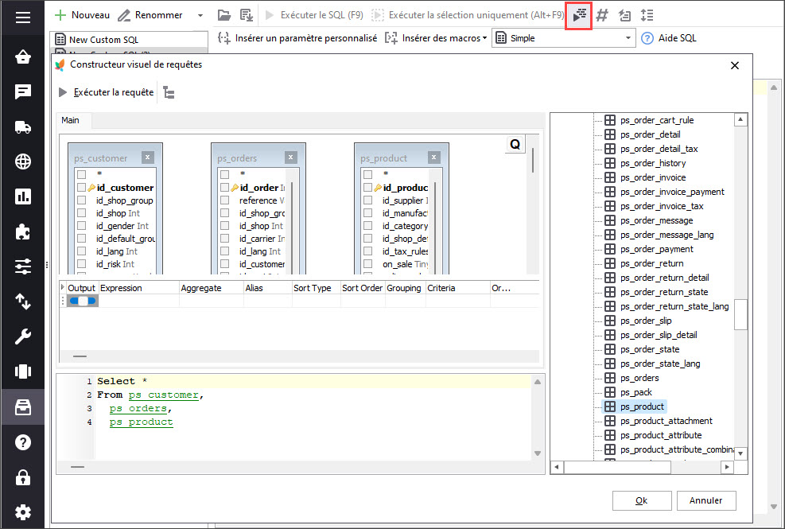Check id_carrier field in ps_orders table

225,239
